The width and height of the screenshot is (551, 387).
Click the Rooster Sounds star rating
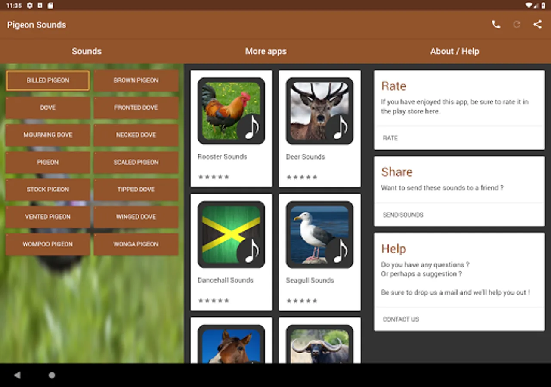point(214,177)
